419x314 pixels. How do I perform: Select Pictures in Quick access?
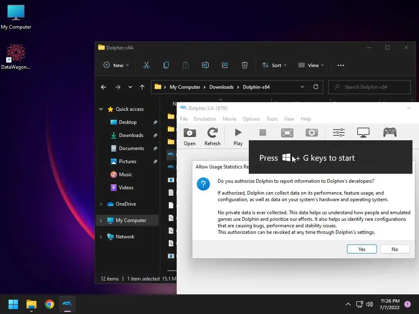tap(128, 161)
